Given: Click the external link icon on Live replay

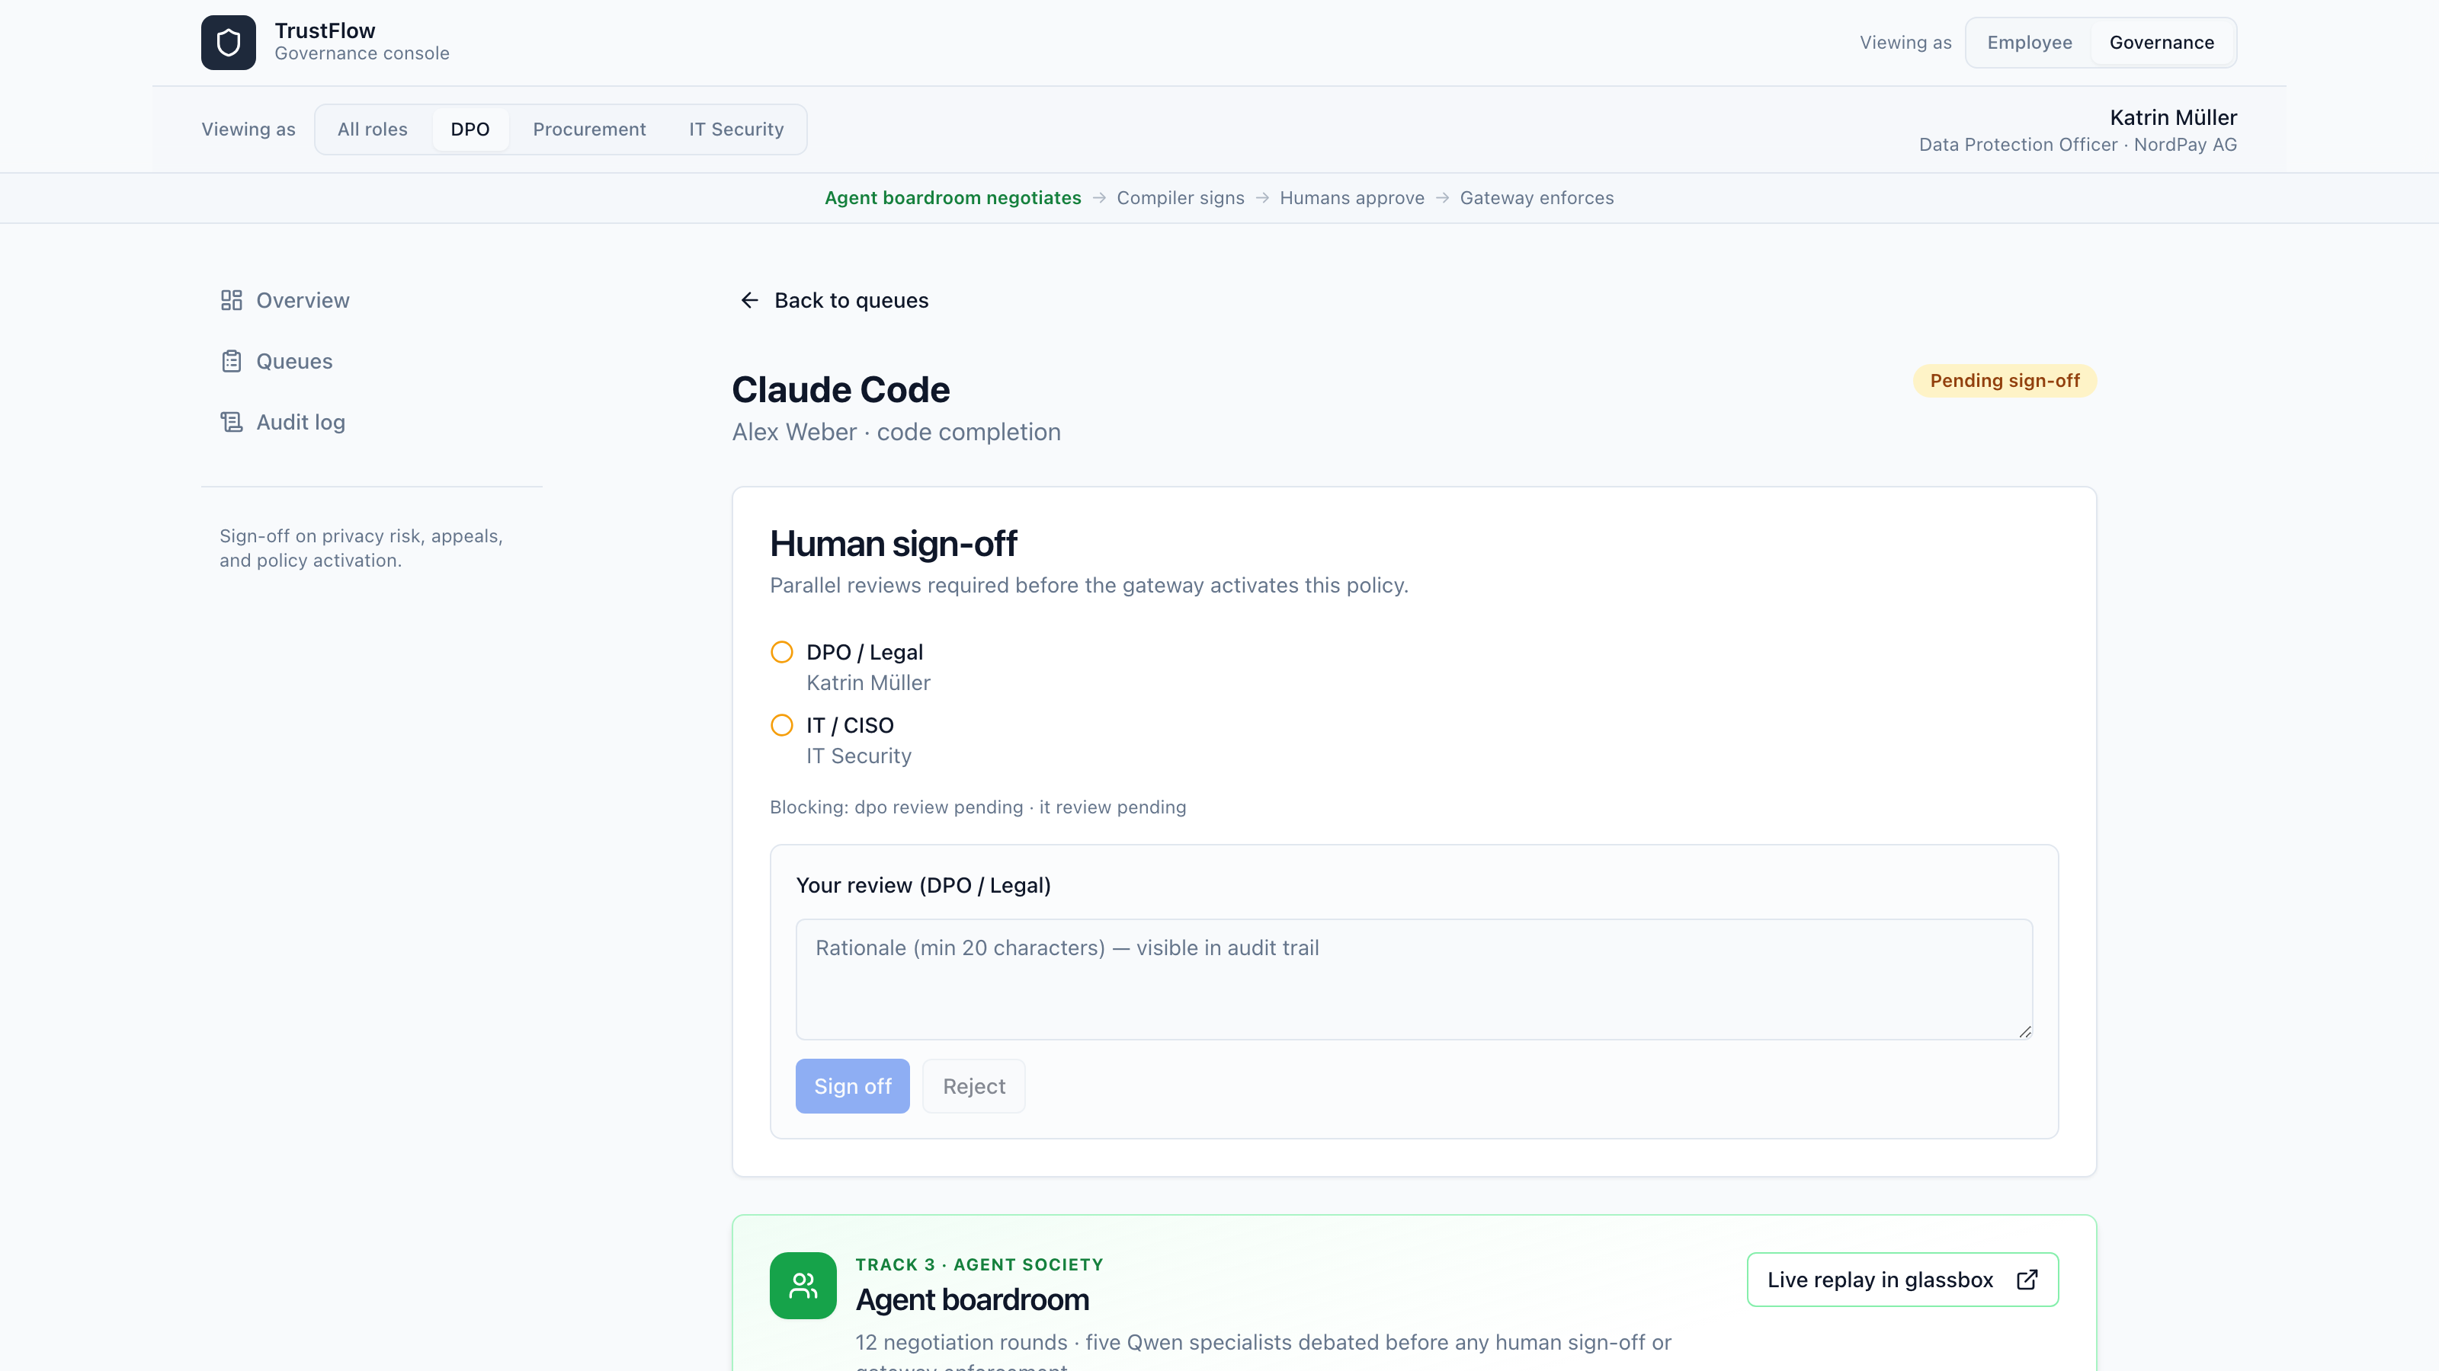Looking at the screenshot, I should point(2027,1280).
